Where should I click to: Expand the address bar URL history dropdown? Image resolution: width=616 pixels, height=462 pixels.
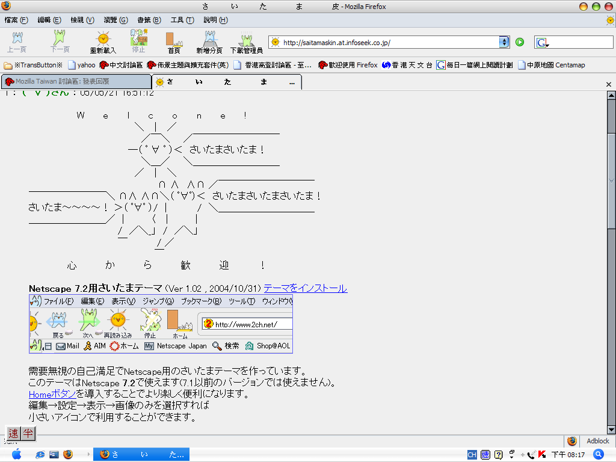click(x=504, y=42)
